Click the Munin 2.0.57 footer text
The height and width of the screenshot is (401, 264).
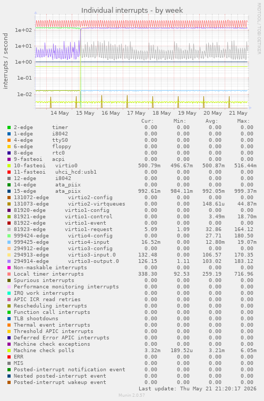point(132,395)
